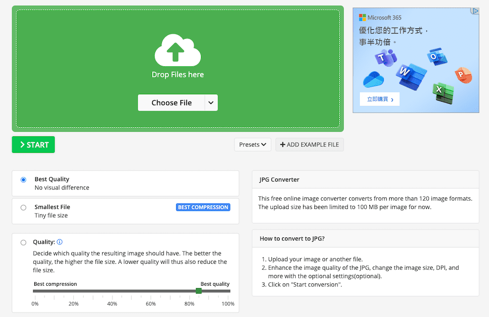
Task: Select the Best Quality radio option
Action: click(x=23, y=180)
